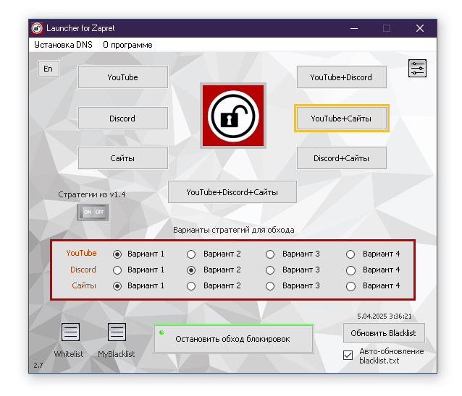The image size is (462, 396).
Task: Select YouTube Вариант 4 radio button
Action: [350, 254]
